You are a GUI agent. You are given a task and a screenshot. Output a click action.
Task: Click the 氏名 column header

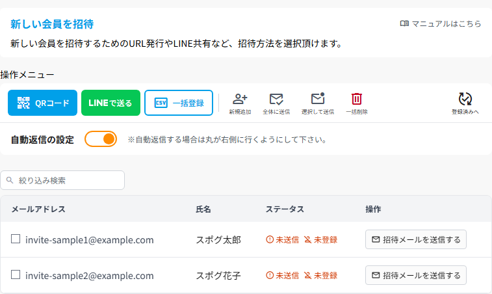203,209
